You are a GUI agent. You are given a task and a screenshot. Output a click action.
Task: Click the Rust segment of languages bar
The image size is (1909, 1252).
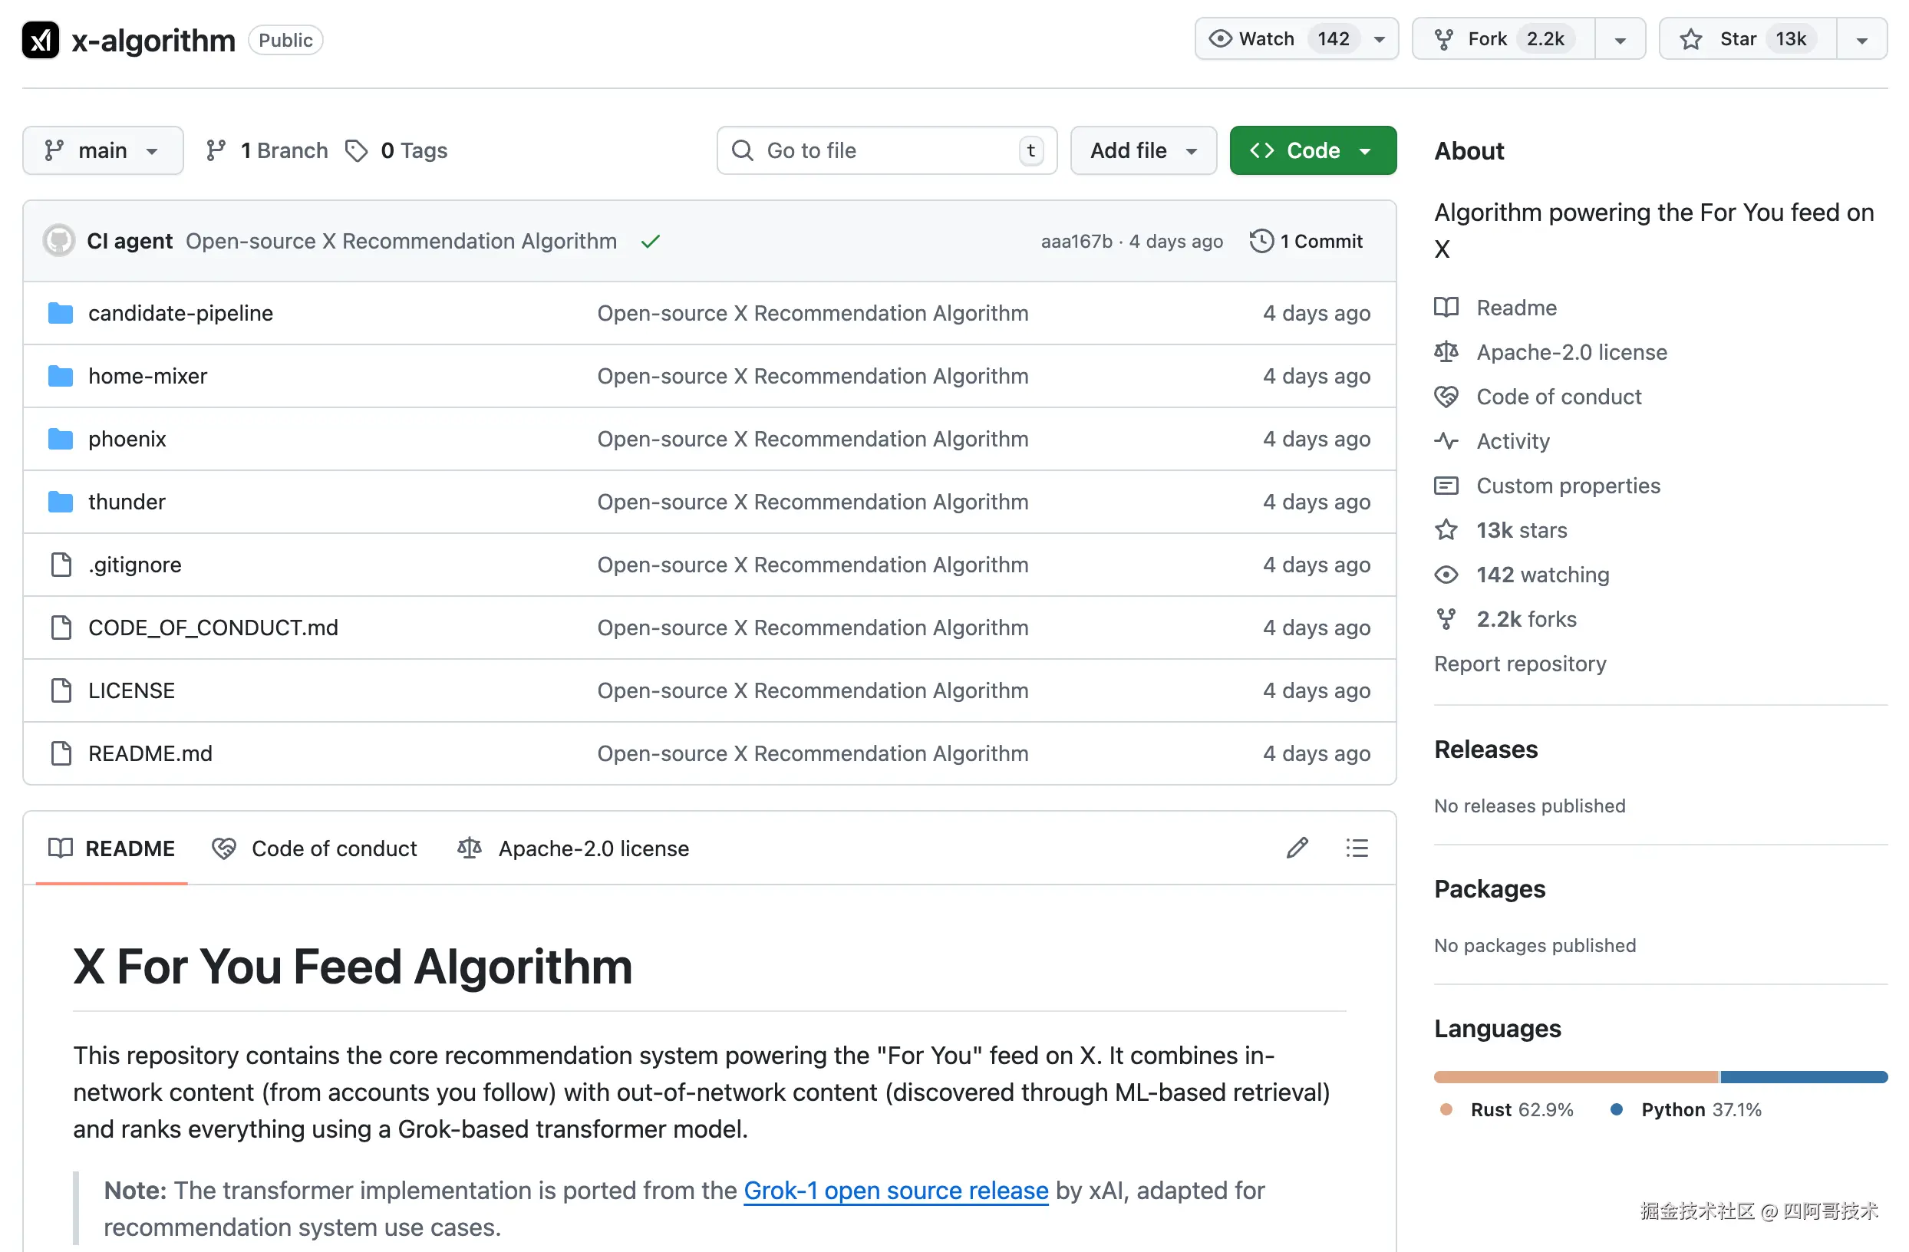click(x=1574, y=1076)
